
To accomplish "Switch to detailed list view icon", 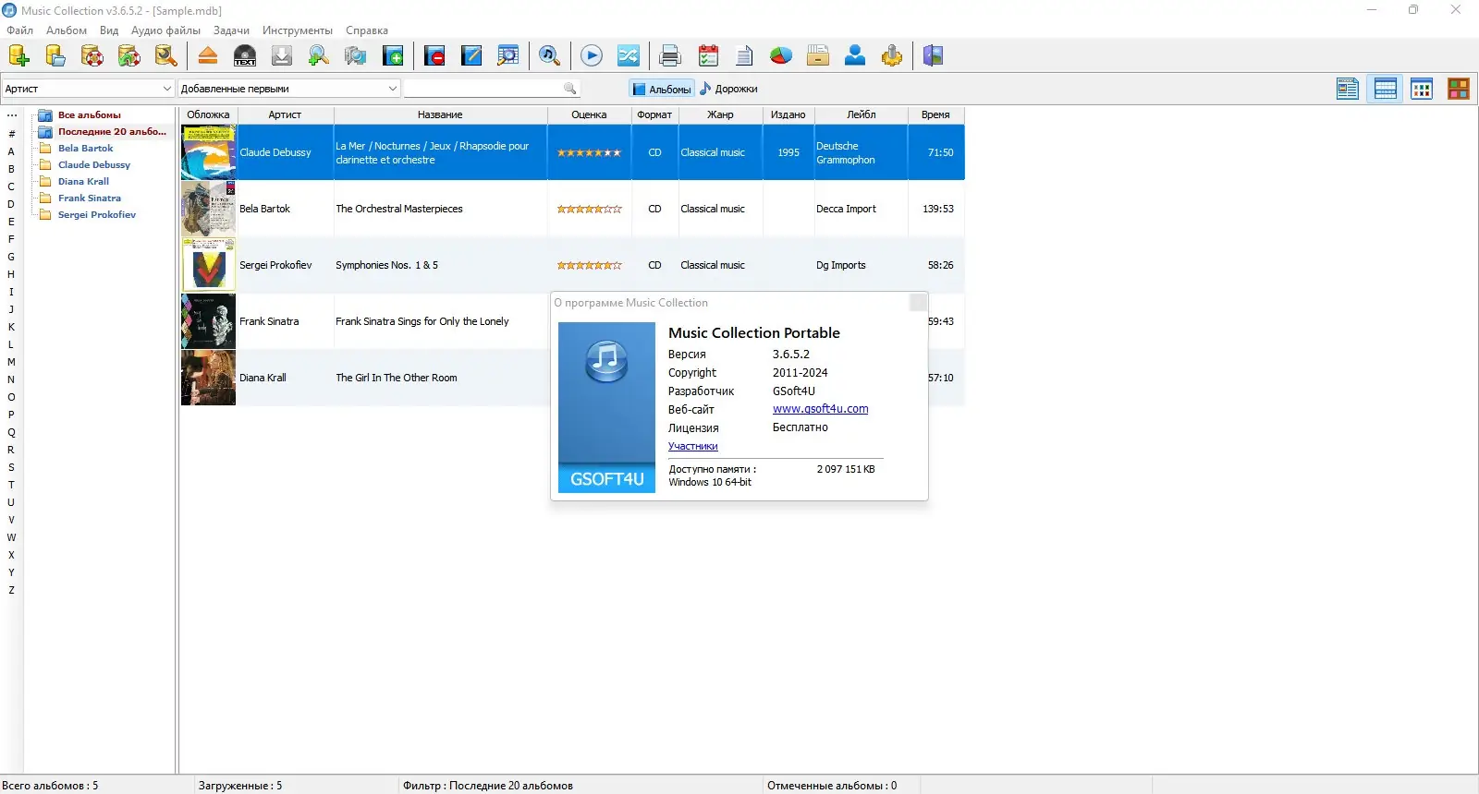I will [1348, 89].
